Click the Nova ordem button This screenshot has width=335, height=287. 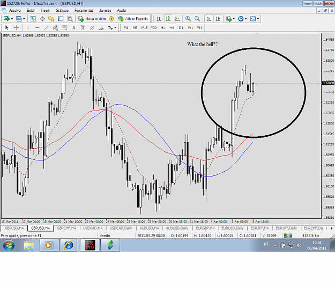pyautogui.click(x=92, y=19)
